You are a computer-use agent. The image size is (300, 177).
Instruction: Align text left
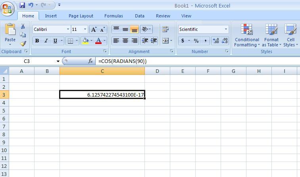pos(116,41)
